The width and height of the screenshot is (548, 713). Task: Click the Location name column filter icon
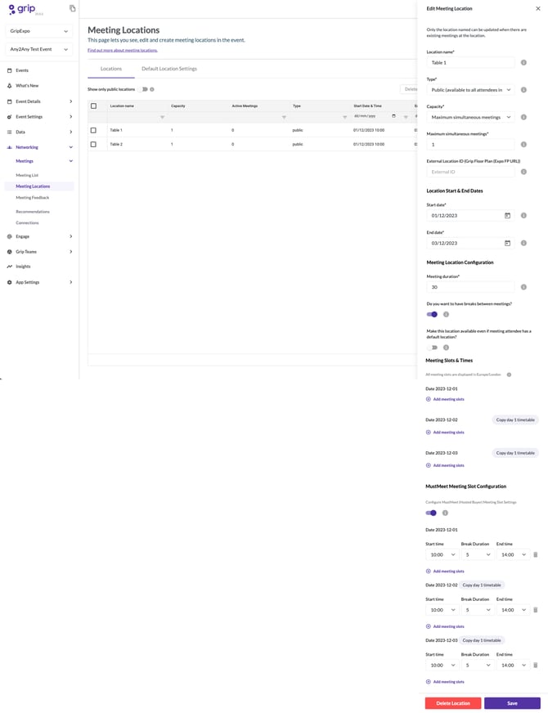point(162,117)
